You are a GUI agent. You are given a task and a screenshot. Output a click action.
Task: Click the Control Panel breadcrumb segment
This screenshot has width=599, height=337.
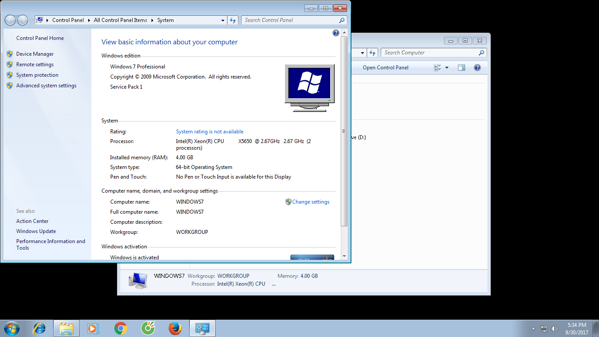click(x=68, y=20)
